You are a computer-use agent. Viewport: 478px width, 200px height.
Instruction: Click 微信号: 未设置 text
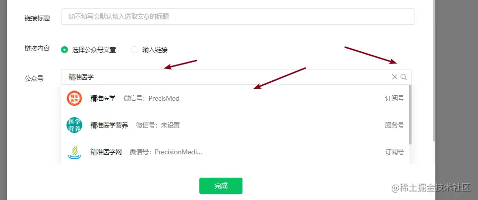[x=158, y=125]
